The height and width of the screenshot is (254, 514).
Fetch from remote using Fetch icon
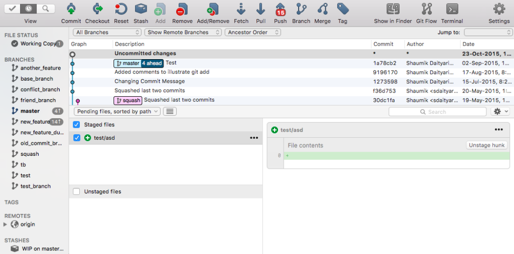point(241,10)
